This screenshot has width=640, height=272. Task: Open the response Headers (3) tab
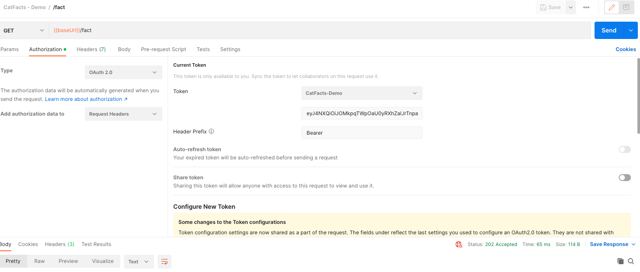(60, 244)
